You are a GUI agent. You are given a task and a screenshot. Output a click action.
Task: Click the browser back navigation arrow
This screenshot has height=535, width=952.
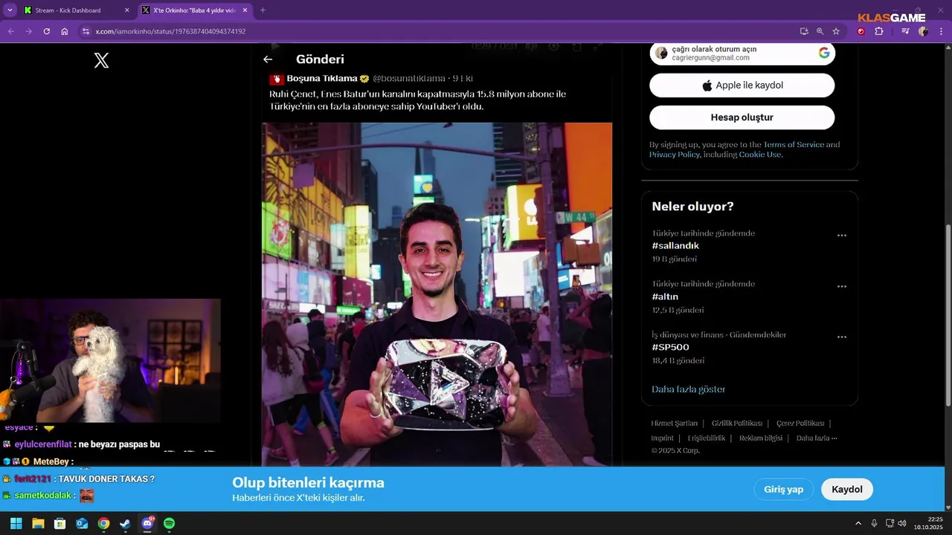[x=11, y=31]
